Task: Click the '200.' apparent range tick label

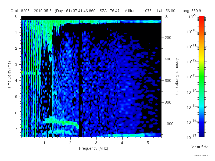Action: pyautogui.click(x=169, y=38)
